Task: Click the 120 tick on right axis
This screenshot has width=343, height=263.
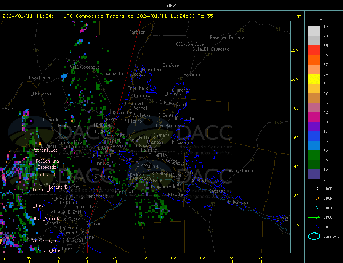Action: point(295,50)
